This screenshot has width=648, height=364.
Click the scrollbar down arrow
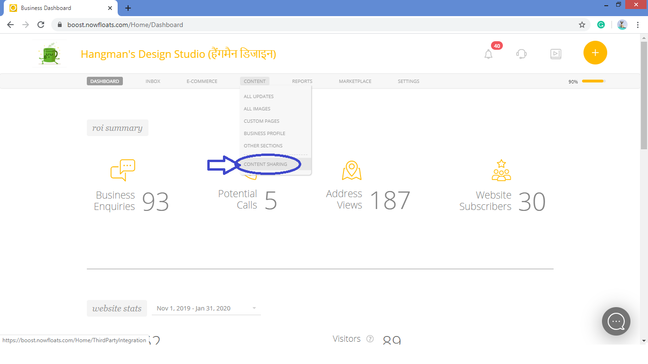[644, 340]
